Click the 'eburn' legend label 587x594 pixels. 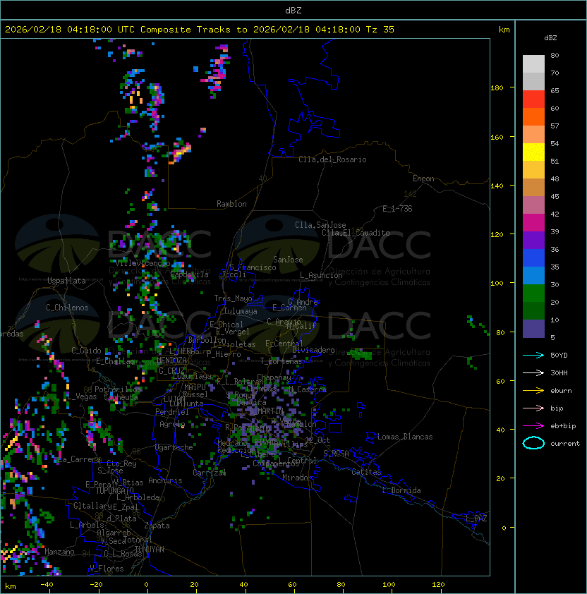(561, 391)
